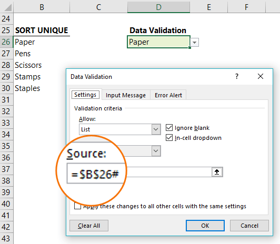Image resolution: width=280 pixels, height=244 pixels.
Task: Select row 28 header
Action: click(x=6, y=65)
